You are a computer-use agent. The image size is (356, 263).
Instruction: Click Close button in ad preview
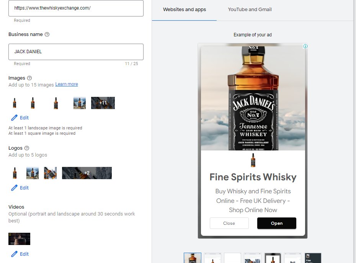(x=229, y=223)
